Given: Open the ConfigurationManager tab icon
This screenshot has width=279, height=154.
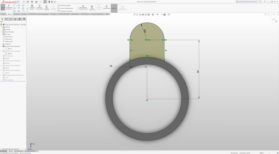Looking at the screenshot, I should pyautogui.click(x=11, y=19).
